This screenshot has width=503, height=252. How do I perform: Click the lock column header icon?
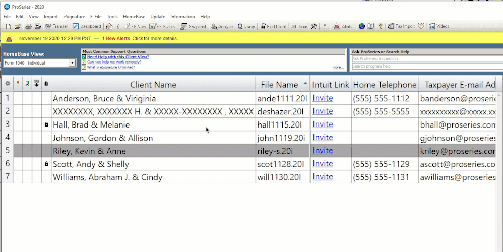(x=46, y=84)
